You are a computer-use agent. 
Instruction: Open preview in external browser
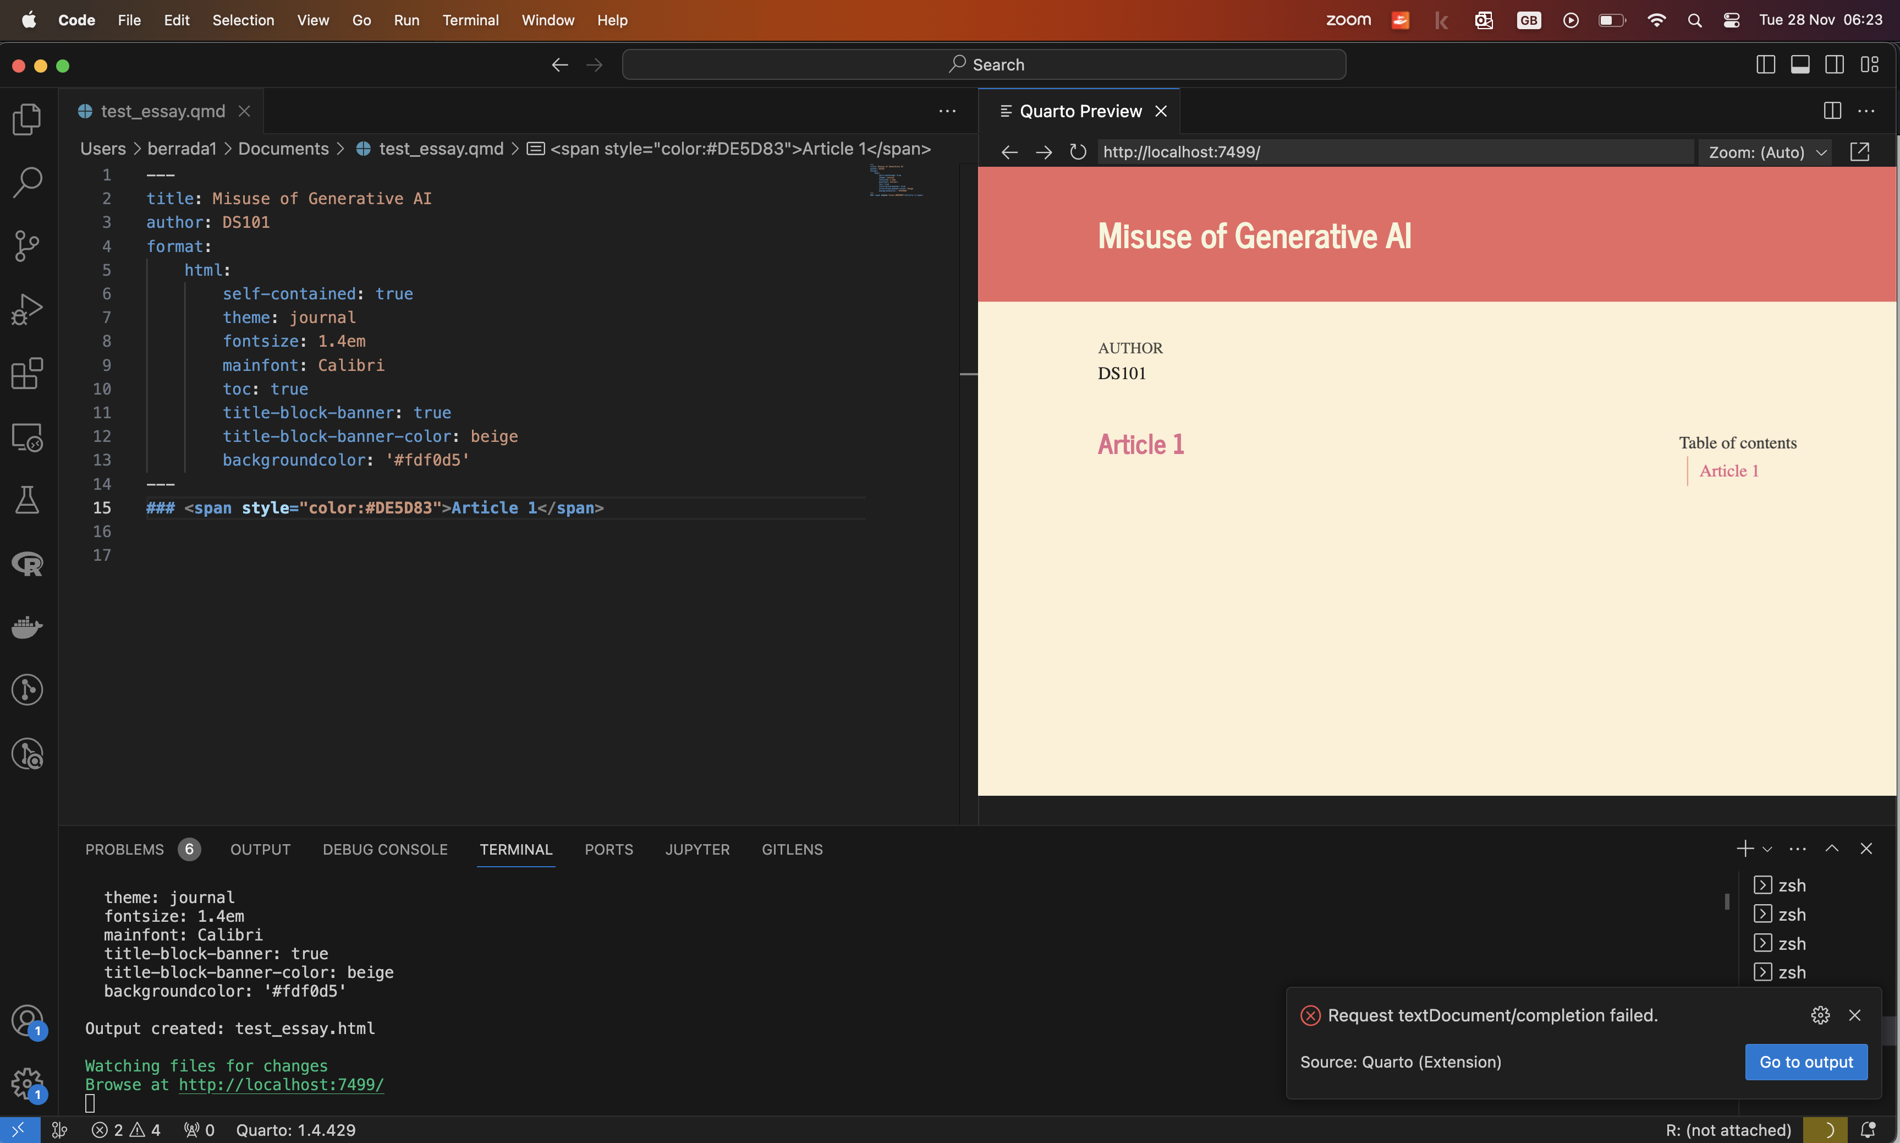[1859, 152]
